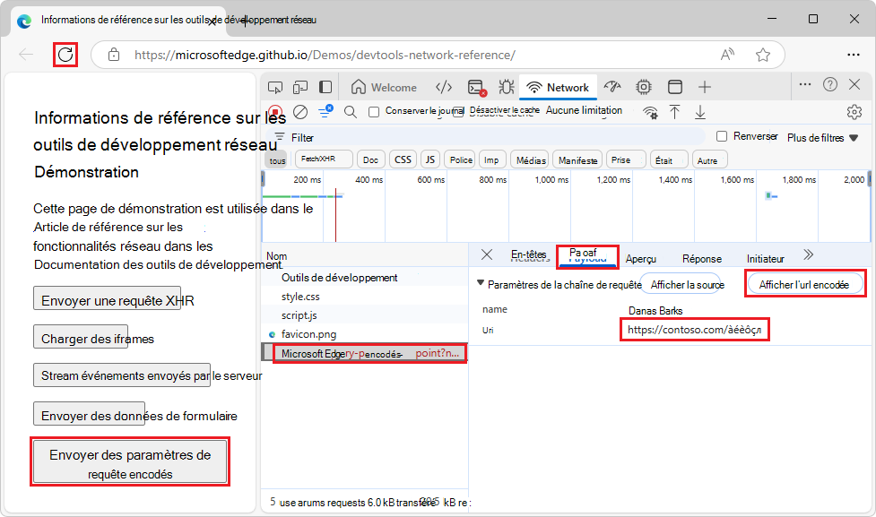Viewport: 876px width, 517px height.
Task: Reload the page with the refresh icon
Action: tap(65, 55)
